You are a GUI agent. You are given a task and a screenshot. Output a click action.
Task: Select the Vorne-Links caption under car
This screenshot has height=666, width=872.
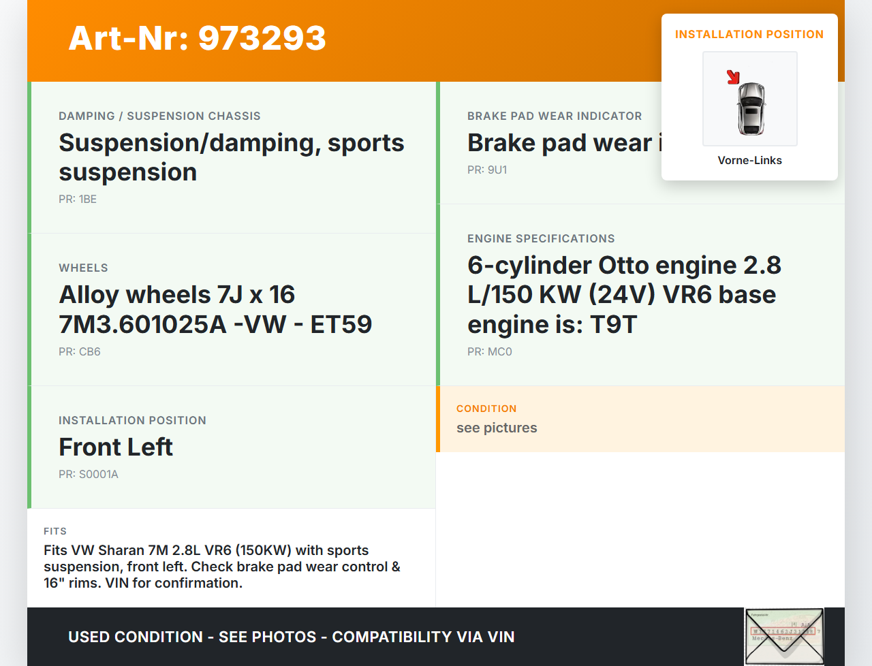tap(749, 161)
